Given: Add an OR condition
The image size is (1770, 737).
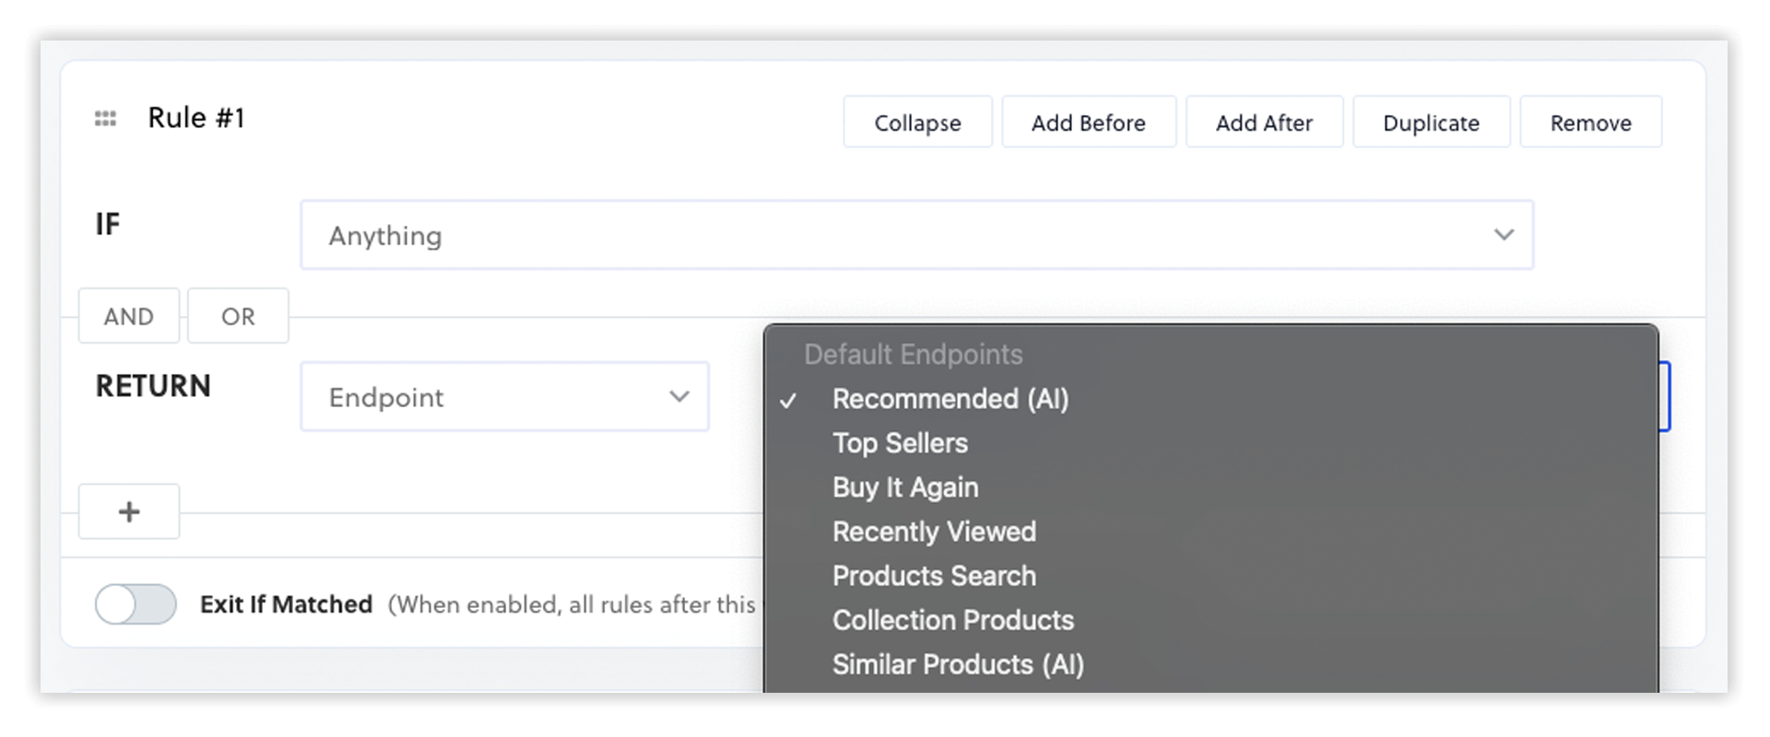Looking at the screenshot, I should tap(238, 316).
